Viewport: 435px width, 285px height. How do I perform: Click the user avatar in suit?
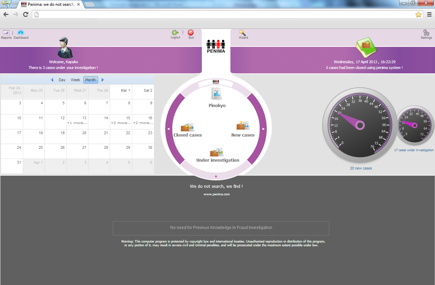tap(65, 48)
